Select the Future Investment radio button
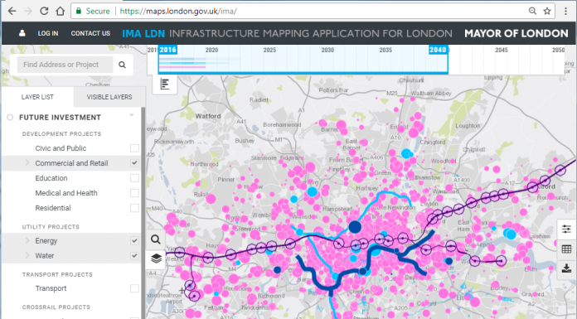 click(10, 118)
